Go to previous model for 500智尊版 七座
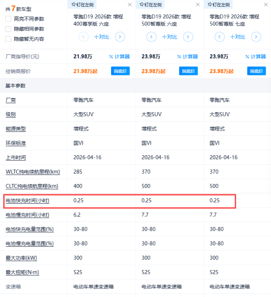 point(219,37)
